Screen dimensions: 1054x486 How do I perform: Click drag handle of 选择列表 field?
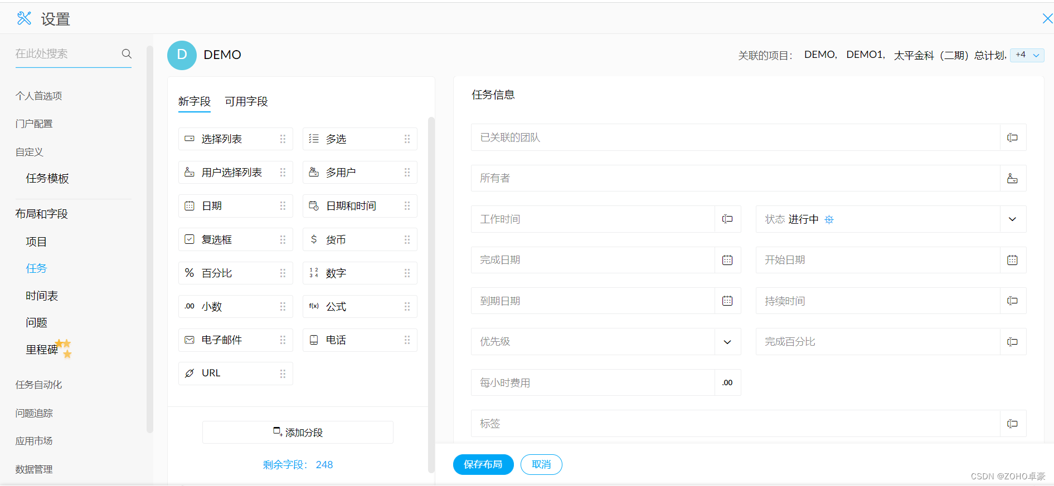pyautogui.click(x=283, y=139)
